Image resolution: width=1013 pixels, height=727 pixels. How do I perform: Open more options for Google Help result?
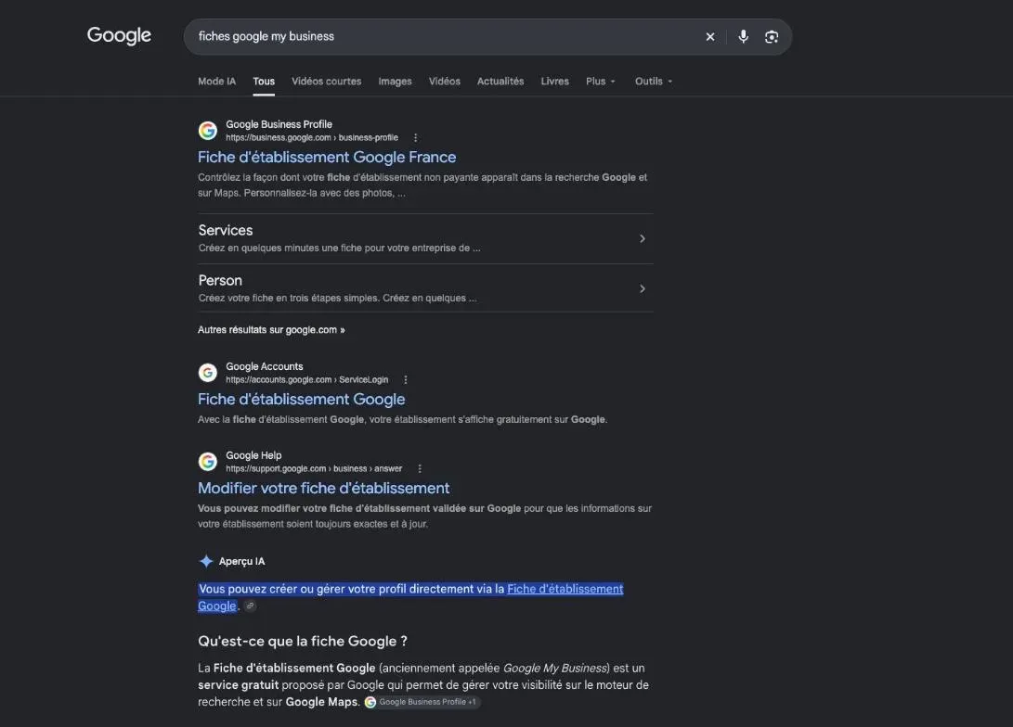click(420, 469)
